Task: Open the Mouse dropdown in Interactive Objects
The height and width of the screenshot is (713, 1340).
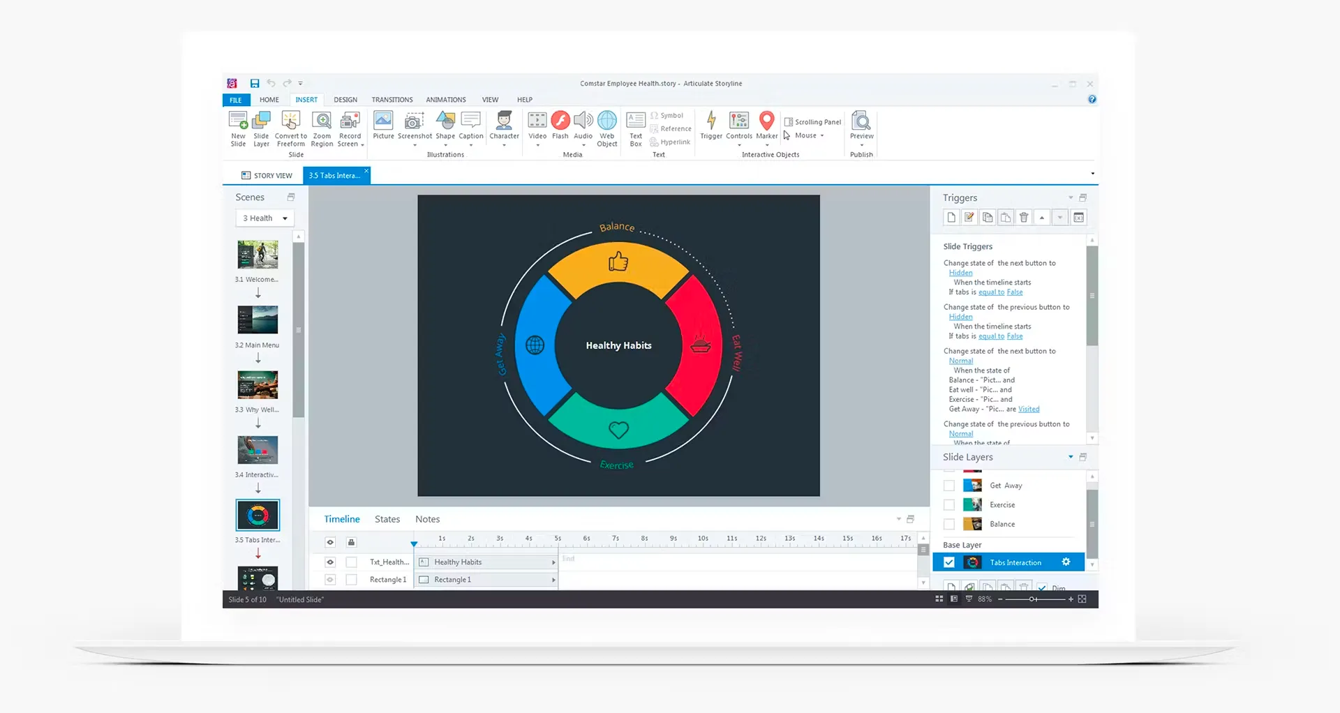Action: [x=824, y=135]
